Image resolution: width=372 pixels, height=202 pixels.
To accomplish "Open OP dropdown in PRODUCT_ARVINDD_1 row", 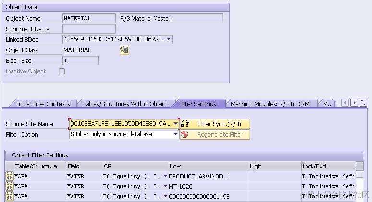I will [x=165, y=176].
